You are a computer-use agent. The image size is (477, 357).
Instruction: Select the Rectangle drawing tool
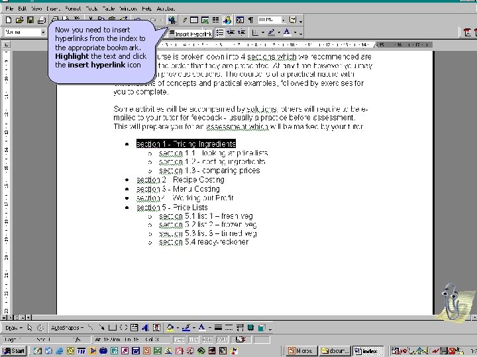coord(113,327)
